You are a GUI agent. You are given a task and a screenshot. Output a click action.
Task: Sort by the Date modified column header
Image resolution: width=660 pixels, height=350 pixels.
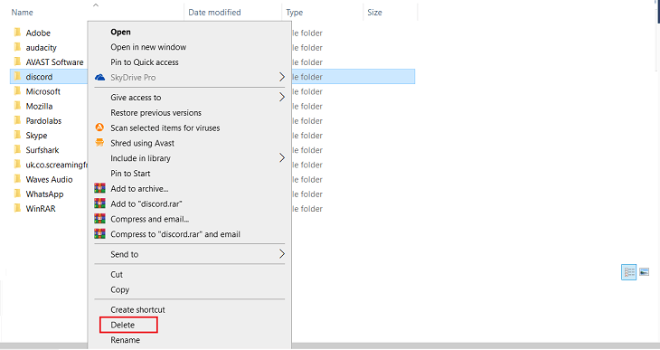[214, 13]
